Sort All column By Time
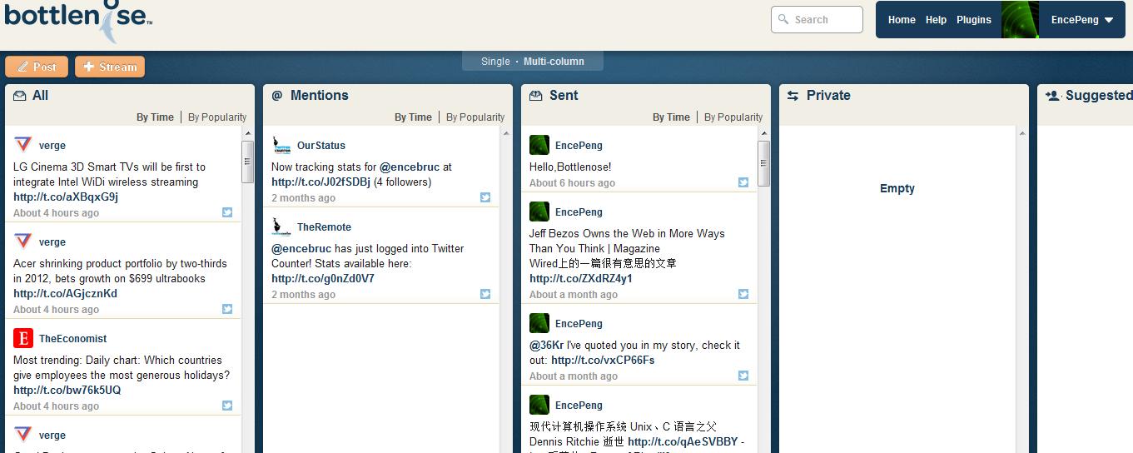This screenshot has height=453, width=1133. 155,117
